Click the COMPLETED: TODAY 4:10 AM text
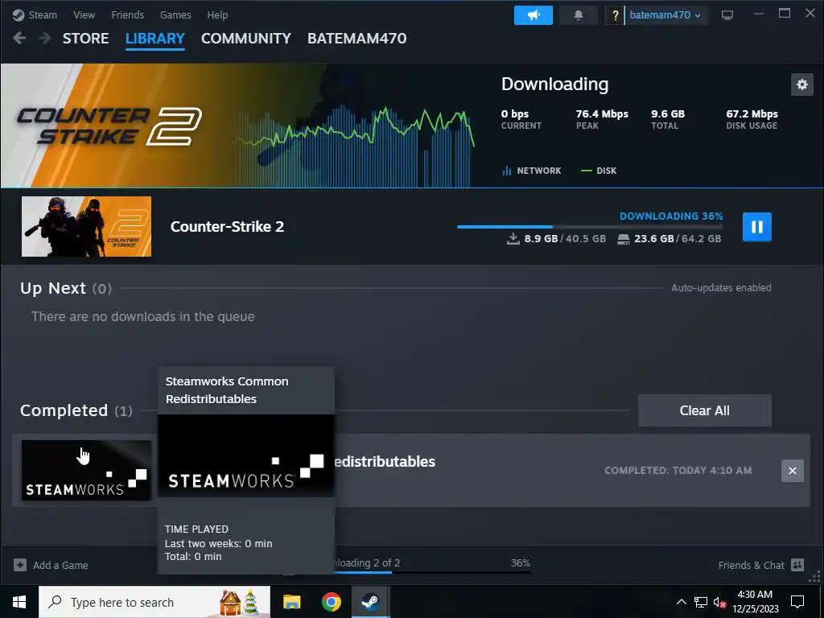This screenshot has width=824, height=618. click(x=678, y=470)
